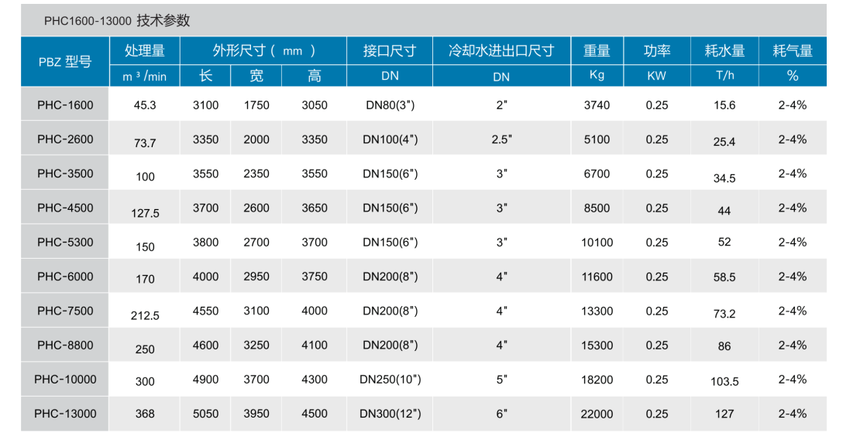The height and width of the screenshot is (440, 867).
Task: Select the 耗气量 column header
Action: click(x=792, y=50)
